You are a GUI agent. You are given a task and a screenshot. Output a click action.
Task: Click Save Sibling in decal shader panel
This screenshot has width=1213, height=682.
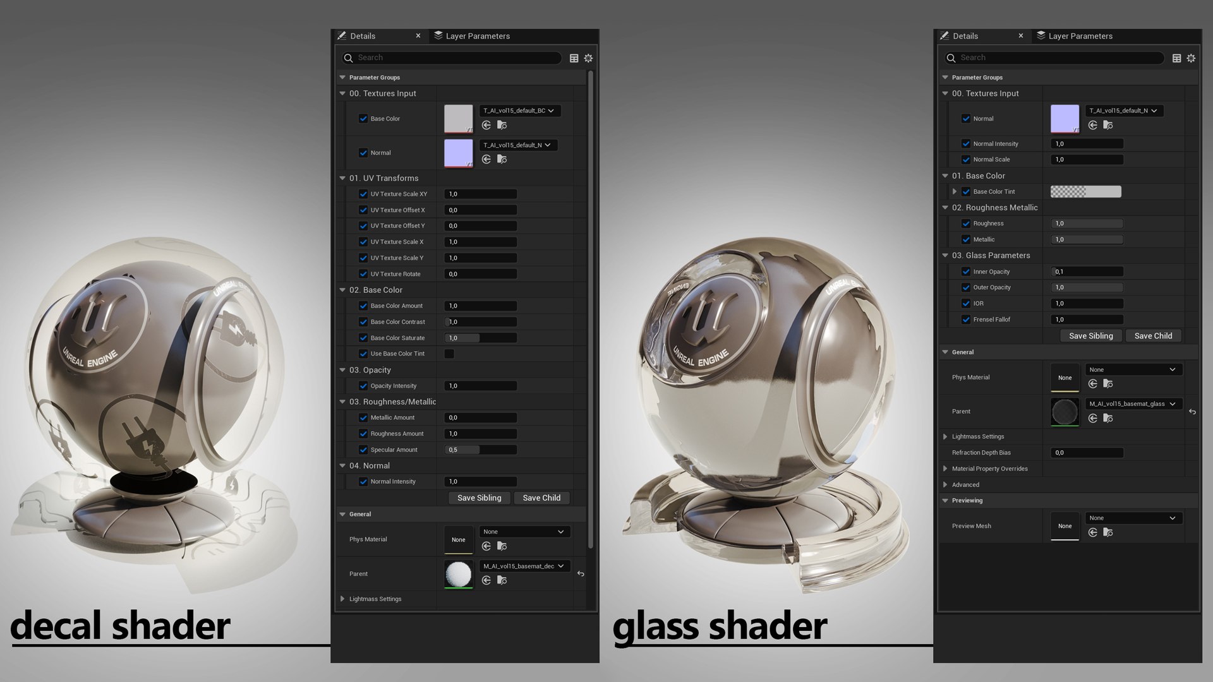(x=479, y=498)
